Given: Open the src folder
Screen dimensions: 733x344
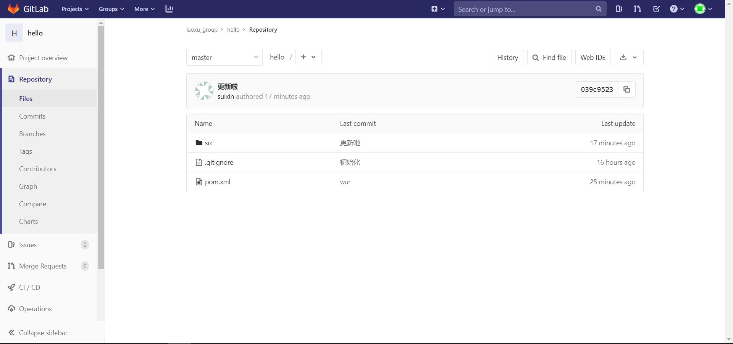Looking at the screenshot, I should pos(209,143).
